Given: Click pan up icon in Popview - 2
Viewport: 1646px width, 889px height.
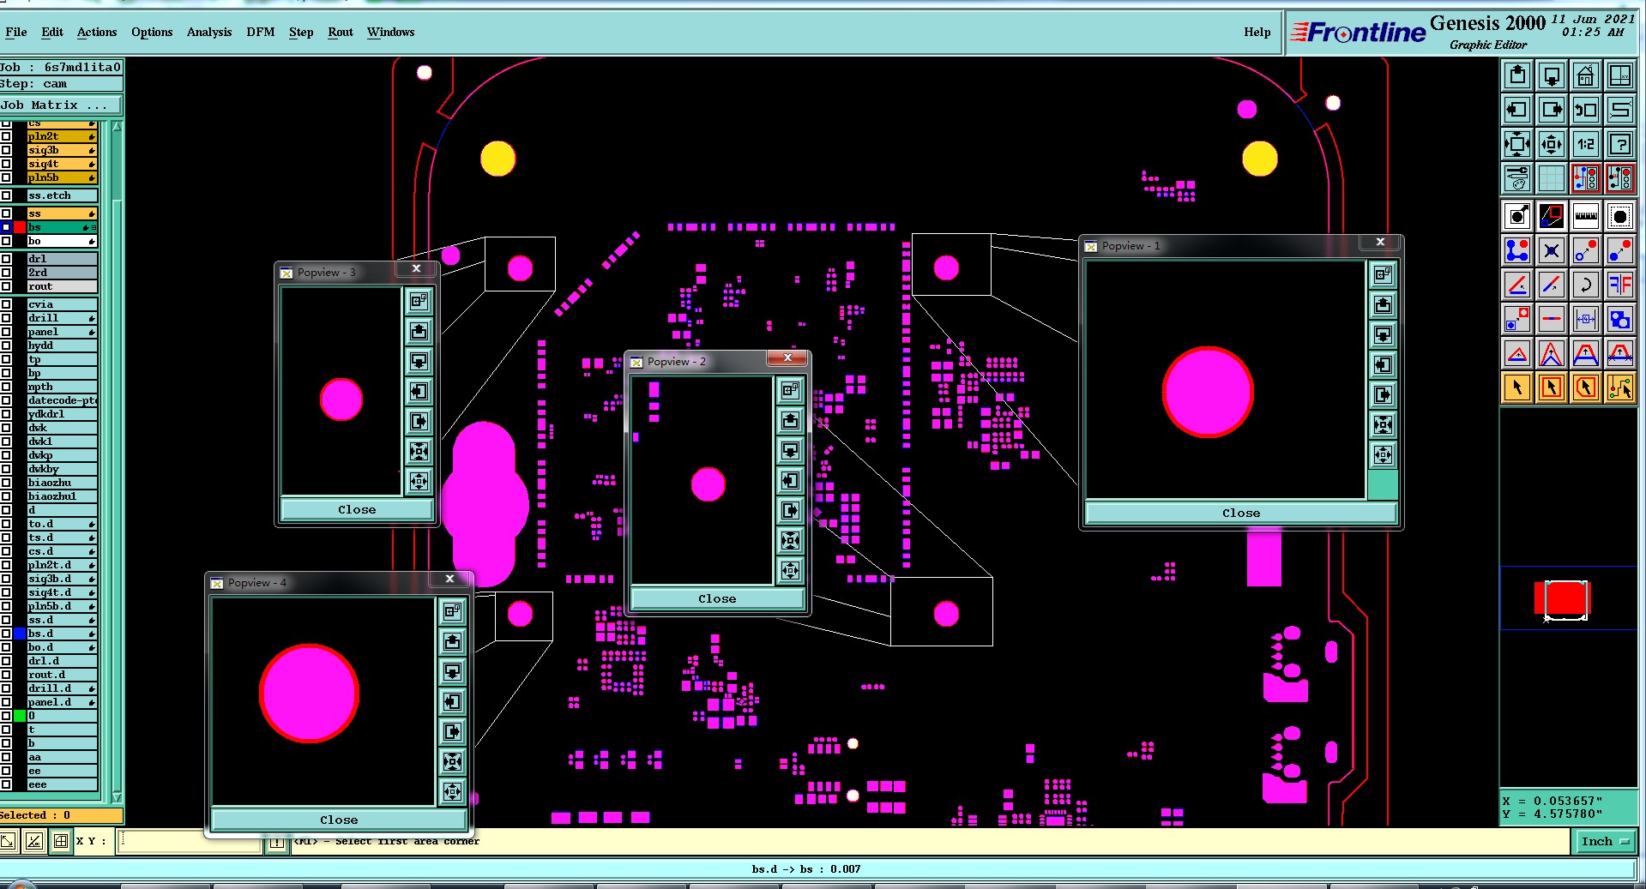Looking at the screenshot, I should [x=790, y=420].
